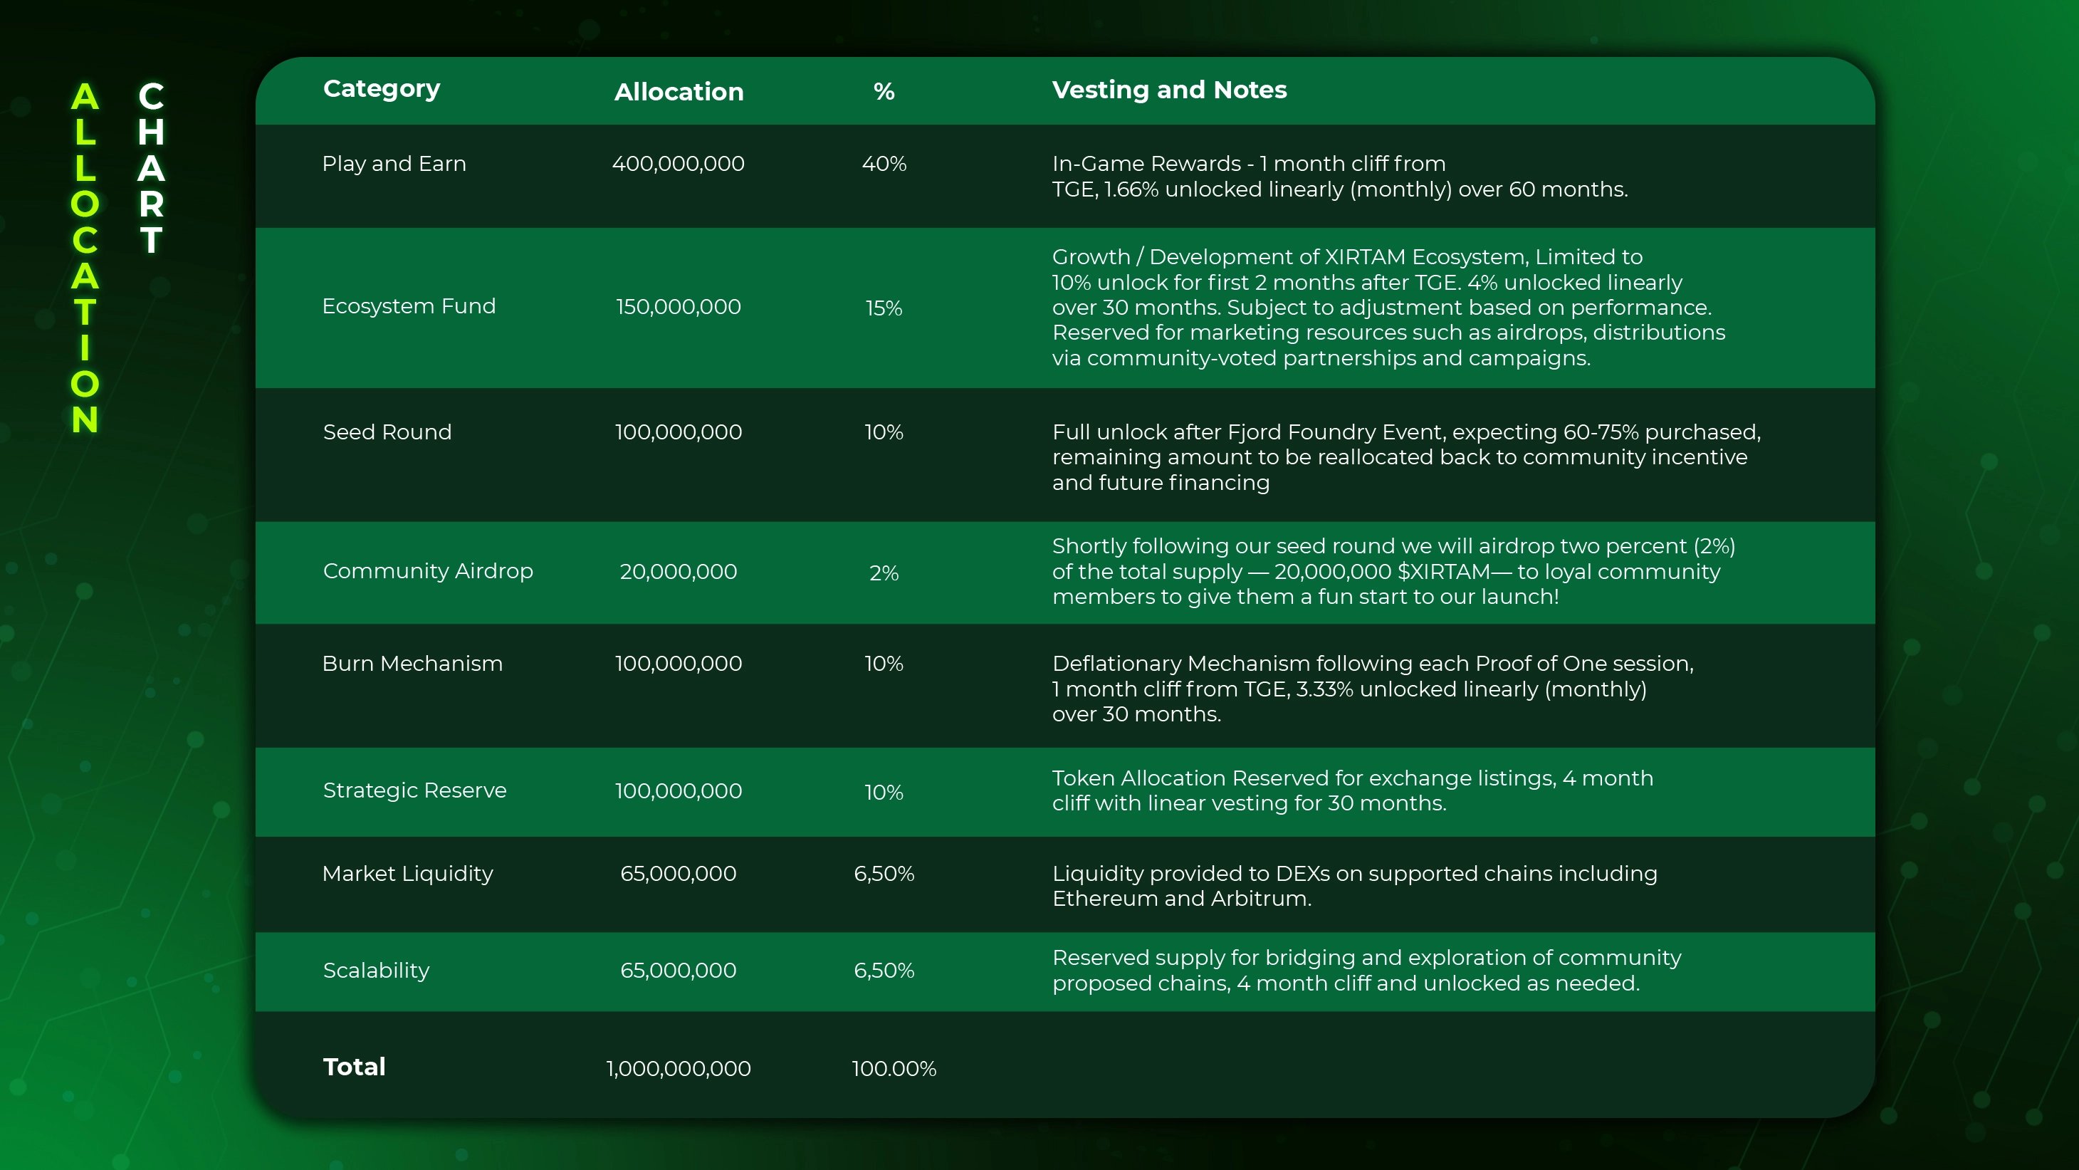
Task: Click the 1,000,000,000 total allocation
Action: coord(678,1068)
